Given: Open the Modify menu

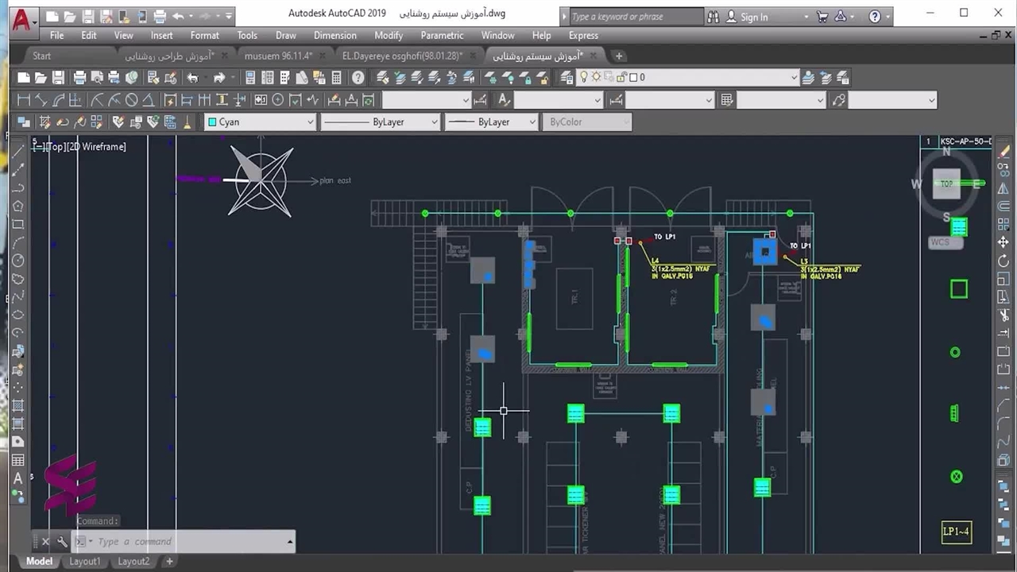Looking at the screenshot, I should click(x=389, y=35).
